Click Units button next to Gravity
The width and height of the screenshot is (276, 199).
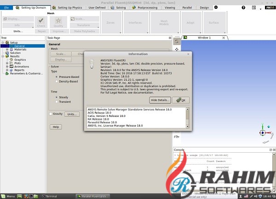(x=72, y=114)
